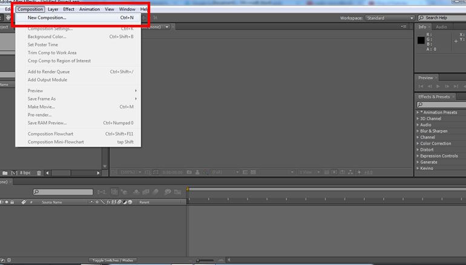Click the new composition icon beside 8 bpc
The width and height of the screenshot is (466, 265).
click(15, 172)
